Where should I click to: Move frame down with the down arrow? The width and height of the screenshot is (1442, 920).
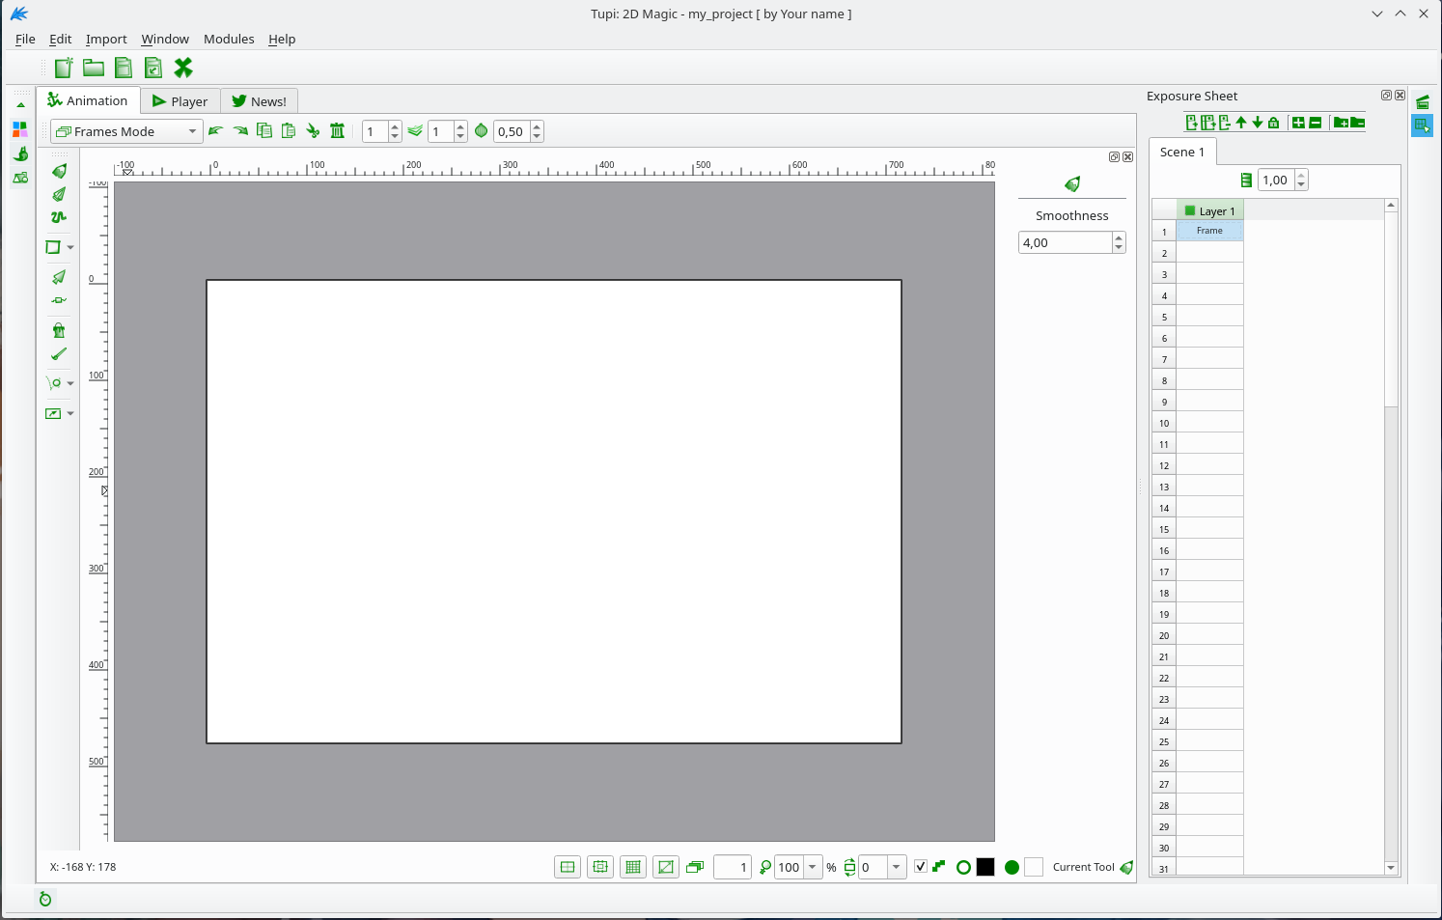pyautogui.click(x=1258, y=123)
